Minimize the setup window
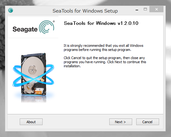 [x=137, y=10]
